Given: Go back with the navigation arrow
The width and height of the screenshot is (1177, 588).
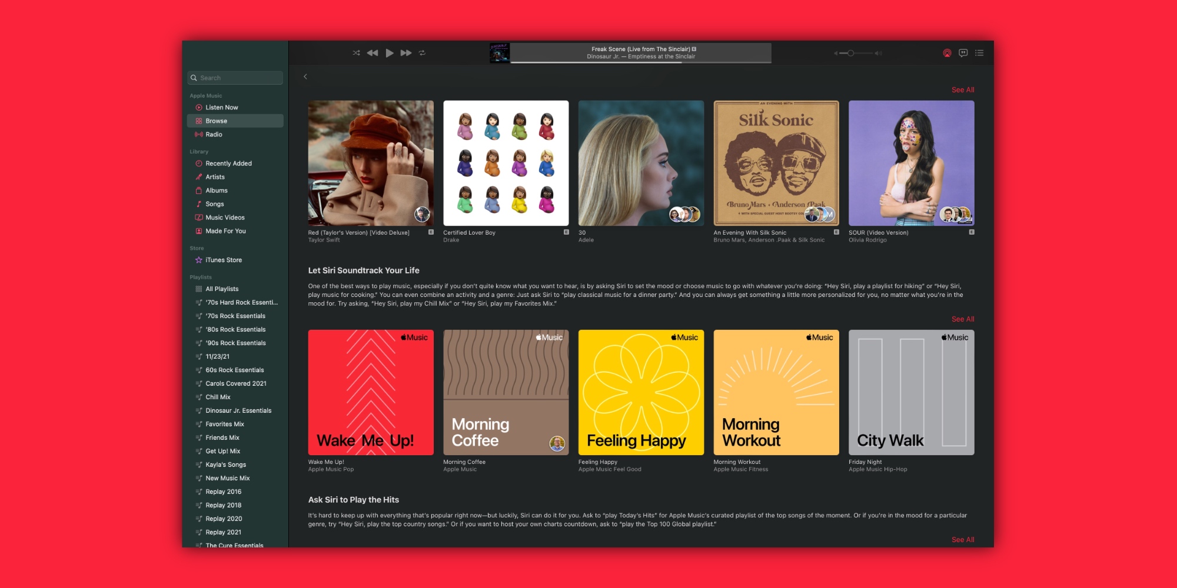Looking at the screenshot, I should click(305, 76).
